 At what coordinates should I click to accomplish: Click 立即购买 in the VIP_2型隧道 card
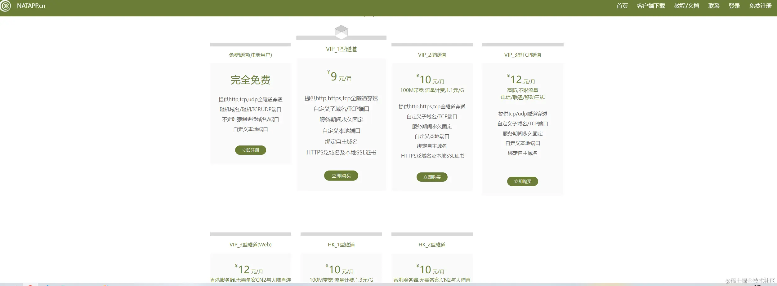pos(432,177)
